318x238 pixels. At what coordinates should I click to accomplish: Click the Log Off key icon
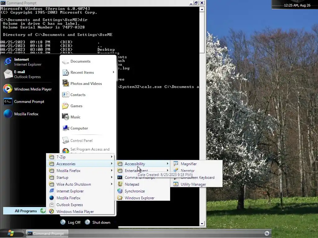63,222
